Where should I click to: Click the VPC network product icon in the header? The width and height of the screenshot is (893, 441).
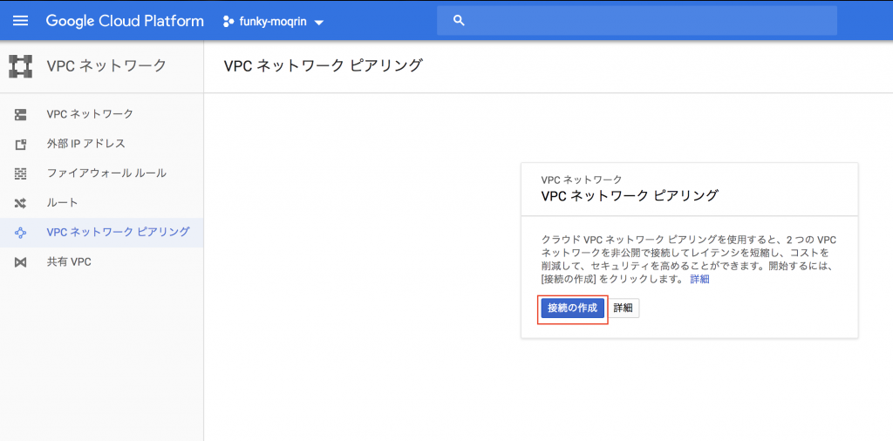point(20,66)
